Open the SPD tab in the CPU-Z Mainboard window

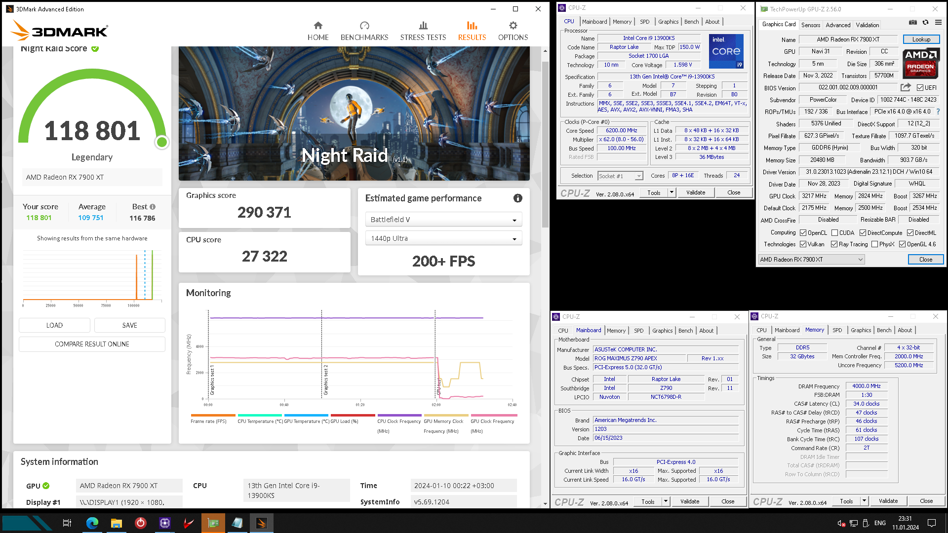638,331
